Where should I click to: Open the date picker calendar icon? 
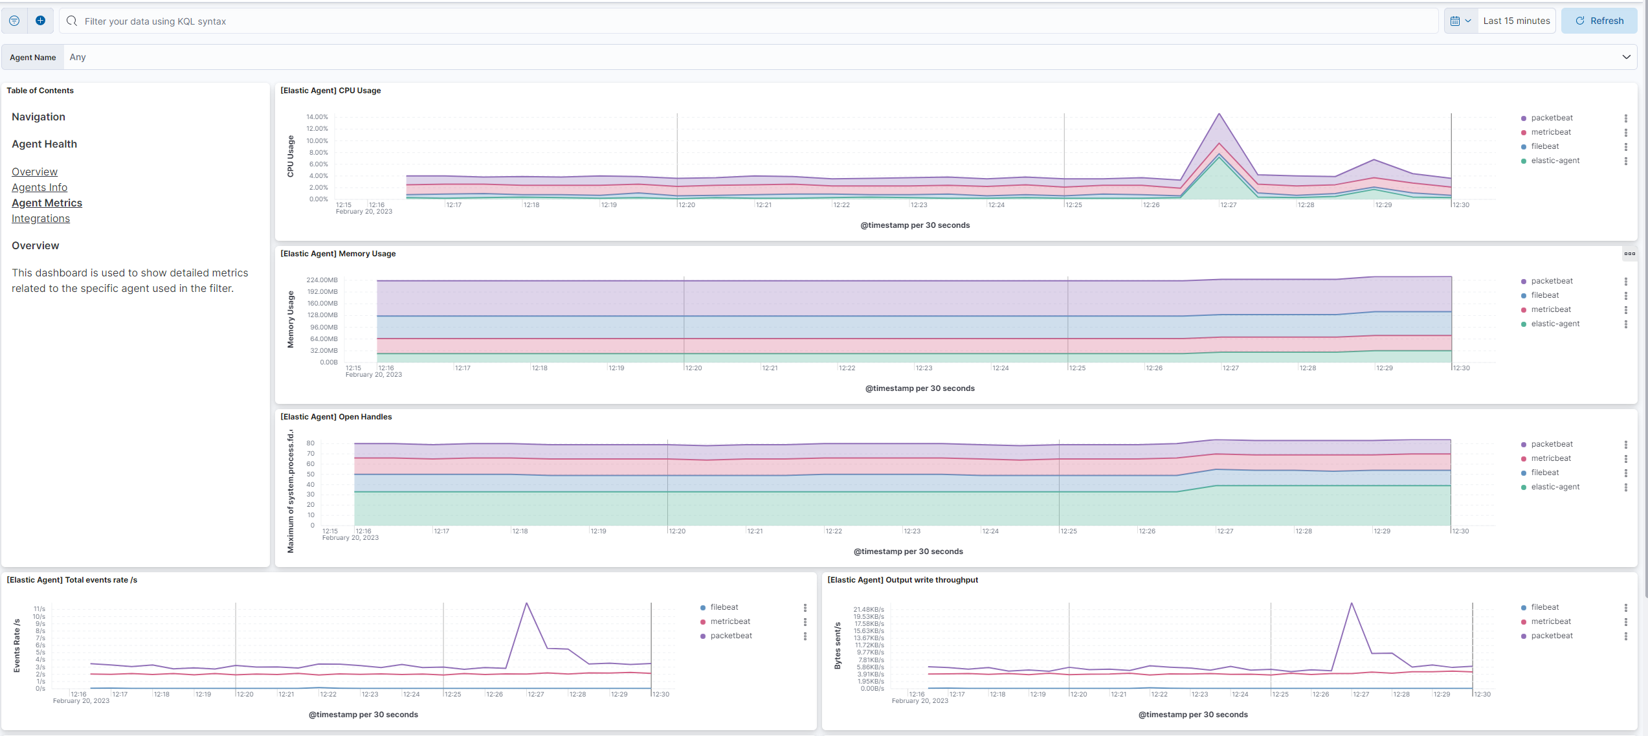tap(1456, 20)
